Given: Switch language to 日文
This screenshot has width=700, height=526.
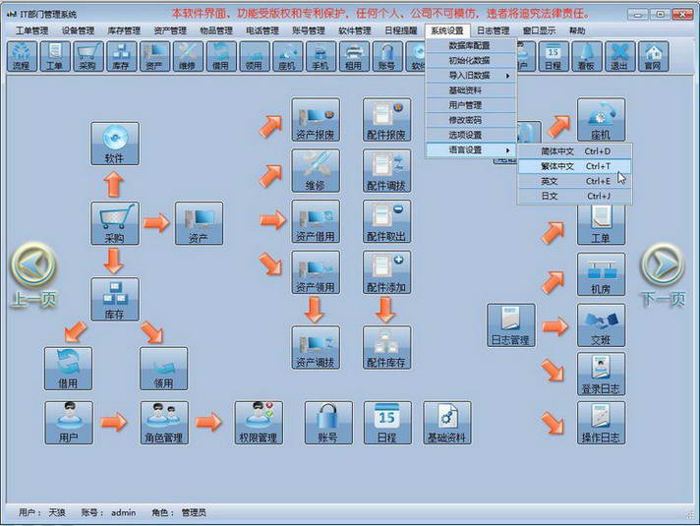Looking at the screenshot, I should coord(574,196).
